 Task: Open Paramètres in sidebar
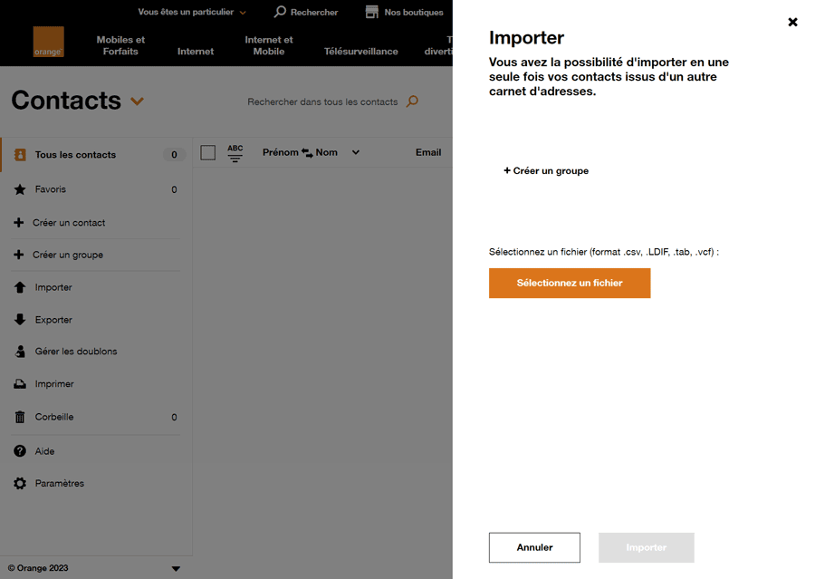(59, 483)
